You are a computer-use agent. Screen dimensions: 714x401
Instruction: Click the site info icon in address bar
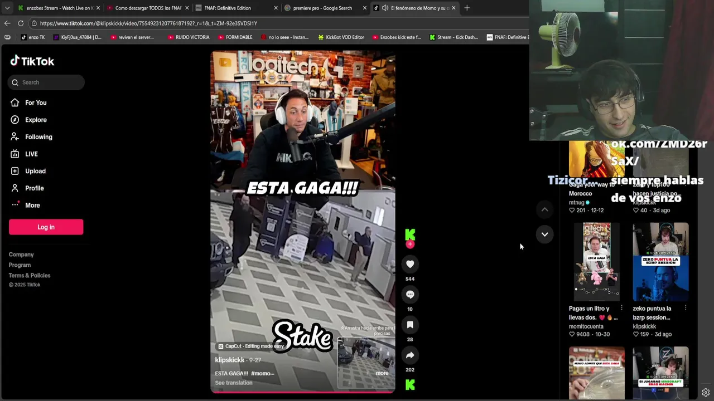[x=34, y=23]
